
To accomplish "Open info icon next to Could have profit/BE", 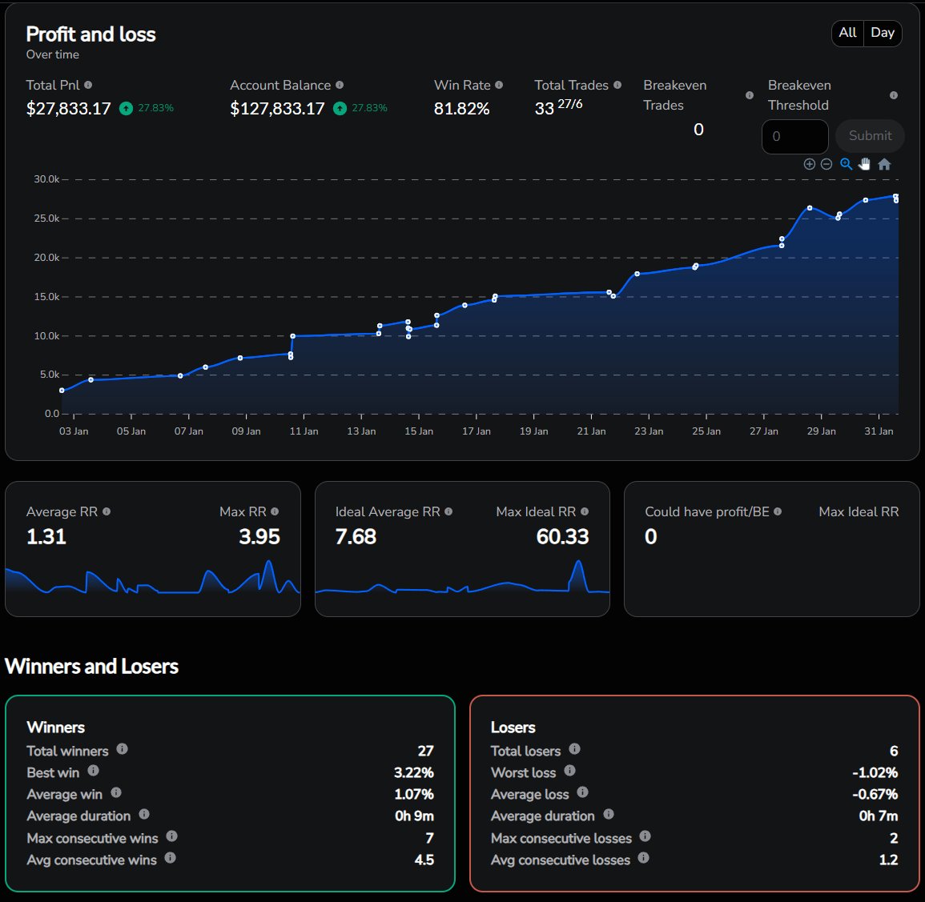I will [x=778, y=511].
